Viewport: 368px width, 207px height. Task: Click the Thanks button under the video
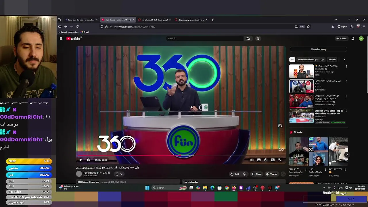[272, 174]
